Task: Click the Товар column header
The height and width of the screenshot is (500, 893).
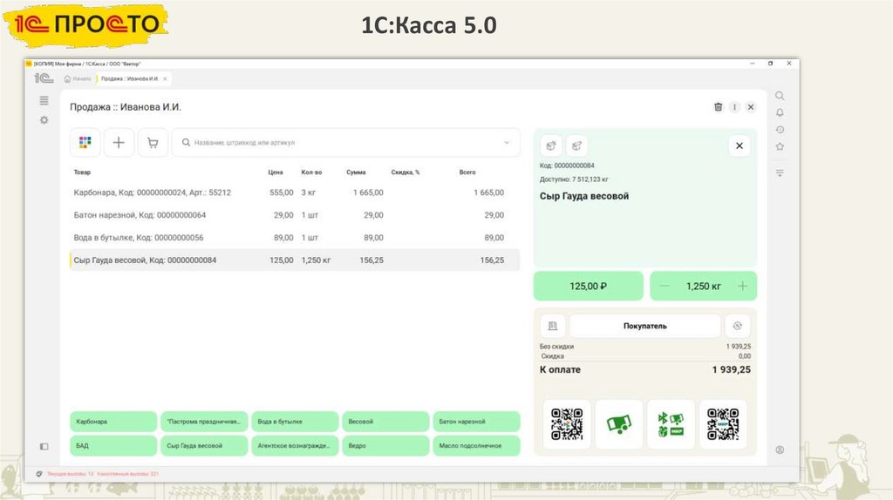Action: 82,172
